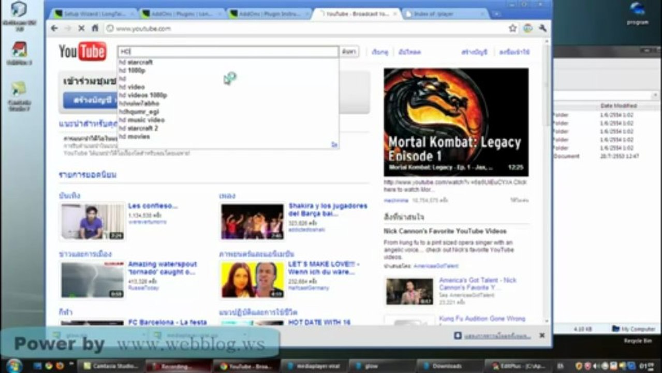The image size is (662, 373).
Task: Stop loading the page with the X button
Action: pos(81,28)
